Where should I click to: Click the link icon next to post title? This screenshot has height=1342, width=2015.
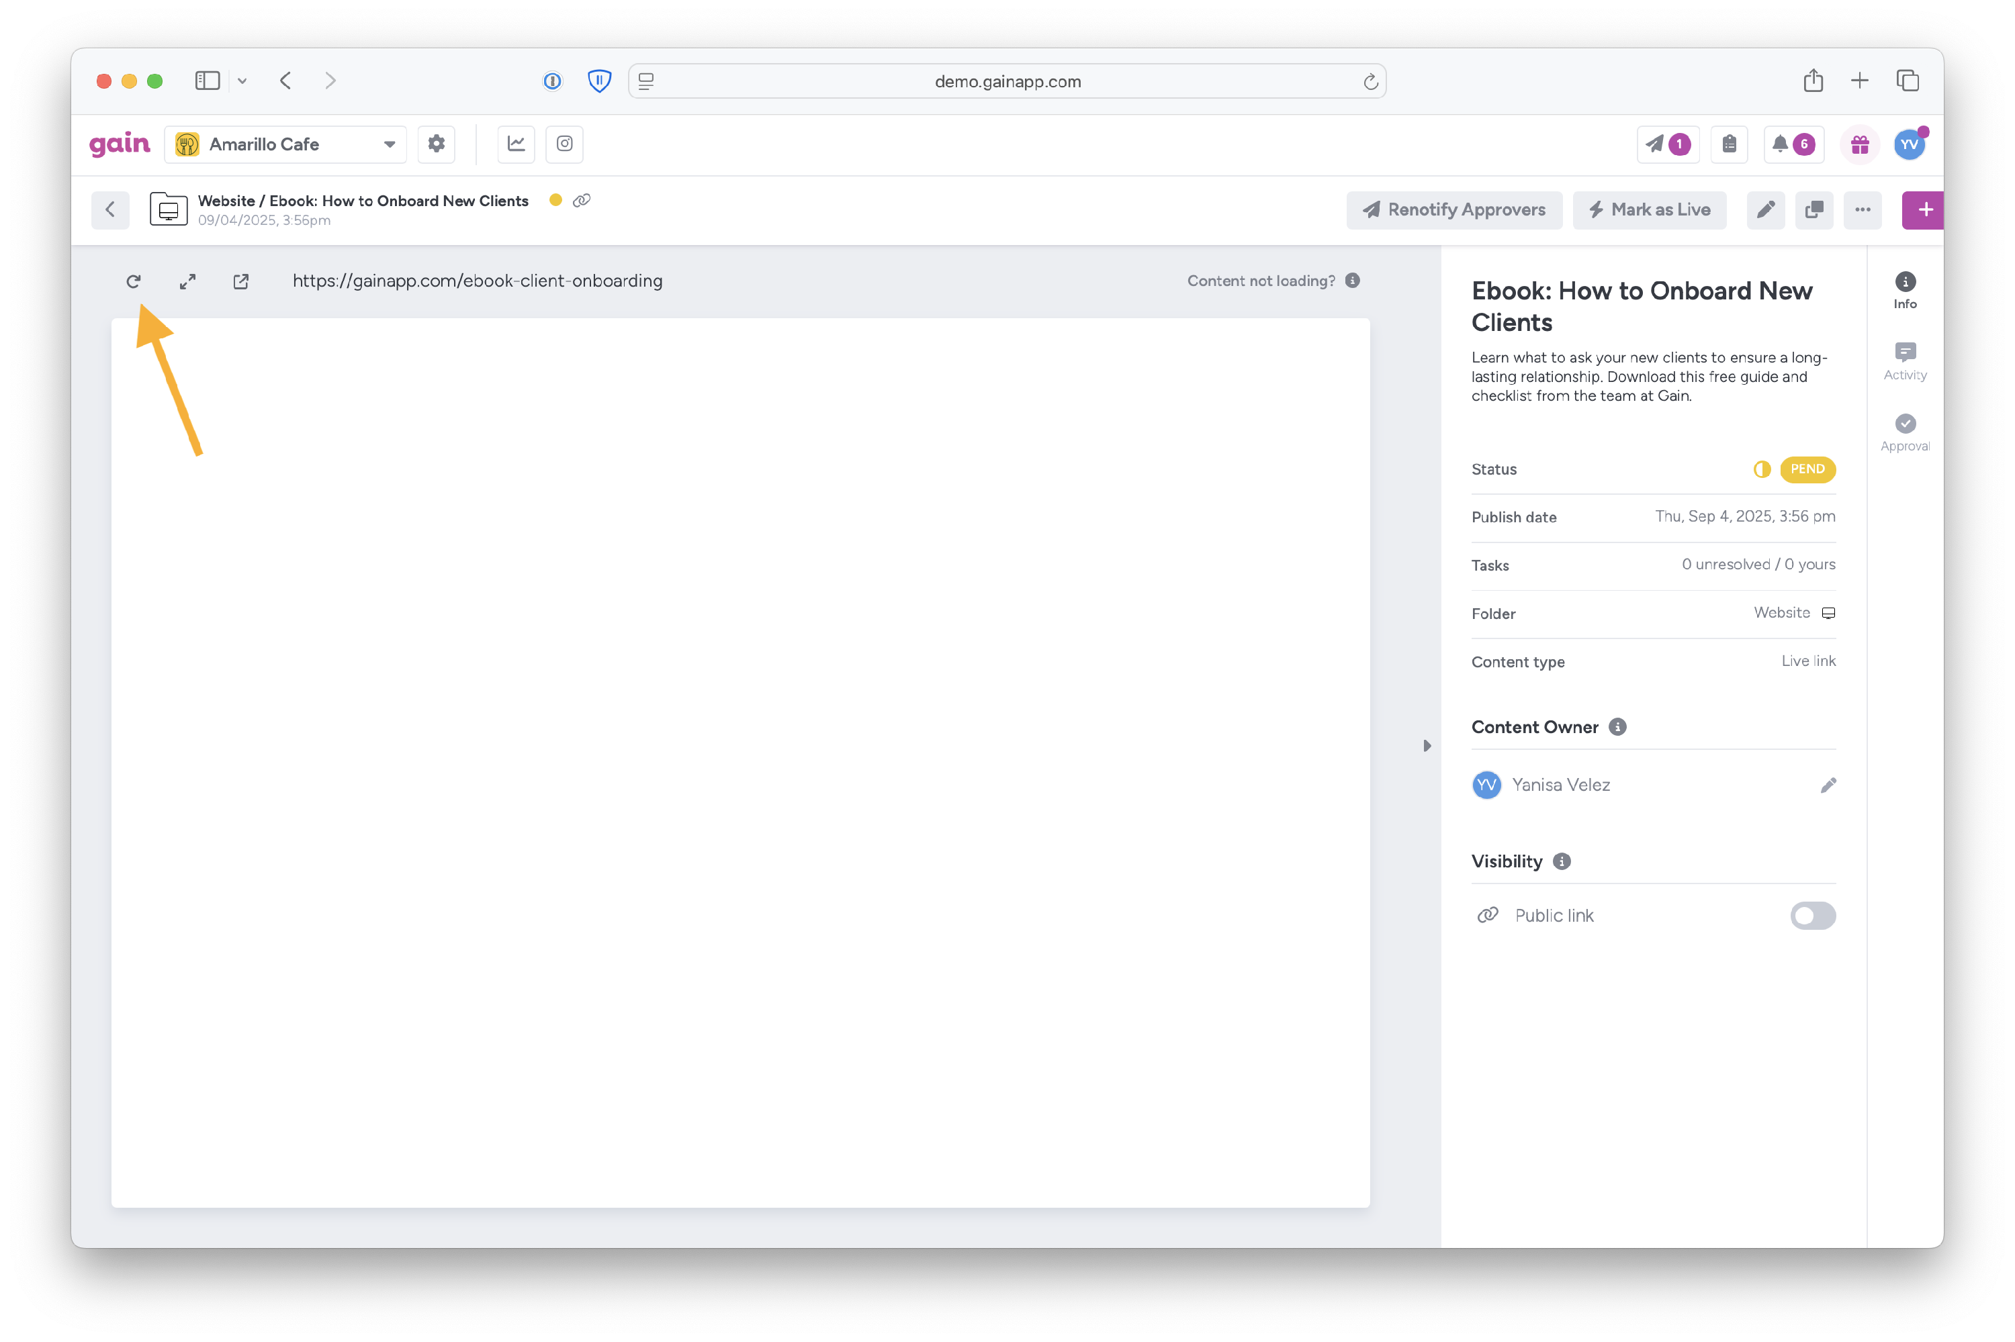(x=582, y=200)
